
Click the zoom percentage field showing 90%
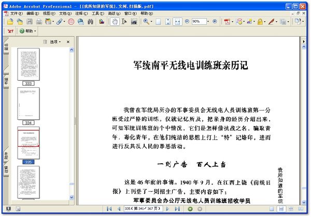(199, 21)
